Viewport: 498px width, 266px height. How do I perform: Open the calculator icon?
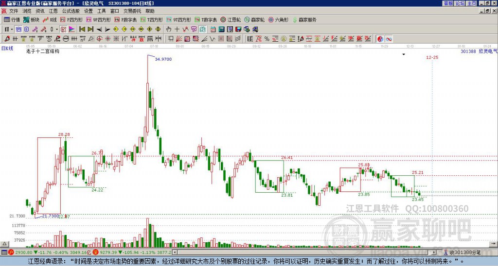click(x=221, y=29)
